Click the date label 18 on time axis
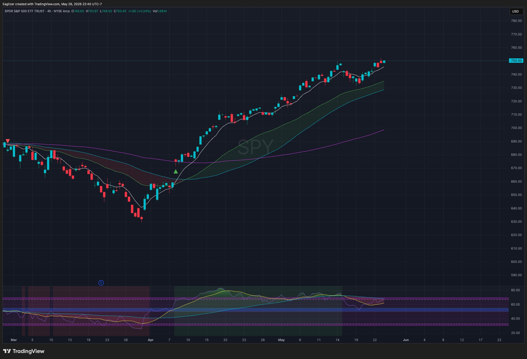Viewport: 527px width, 359px height. click(88, 340)
